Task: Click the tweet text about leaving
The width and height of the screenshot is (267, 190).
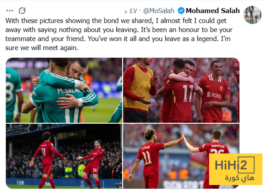Action: (x=119, y=34)
